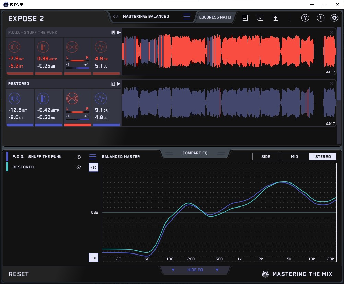Click the add track plus icon
This screenshot has height=284, width=344.
coord(275,17)
